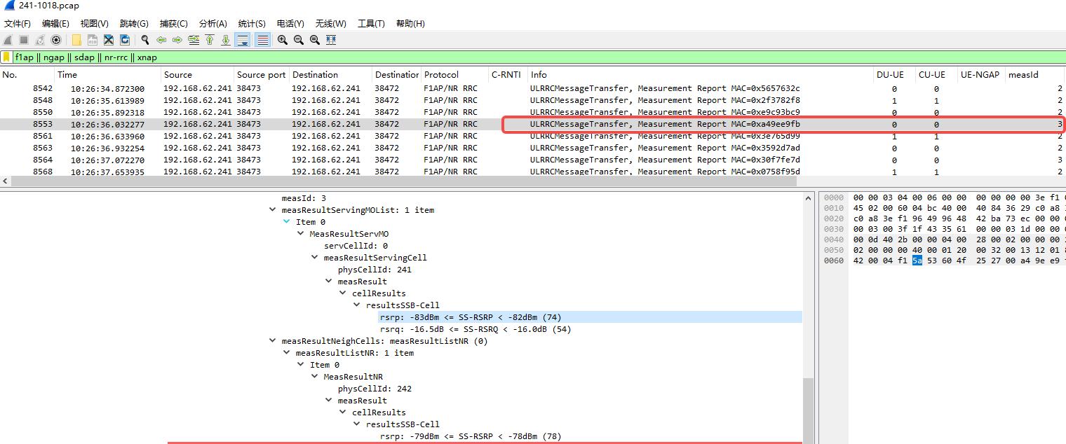
Task: Open capture options gear icon
Action: (56, 40)
